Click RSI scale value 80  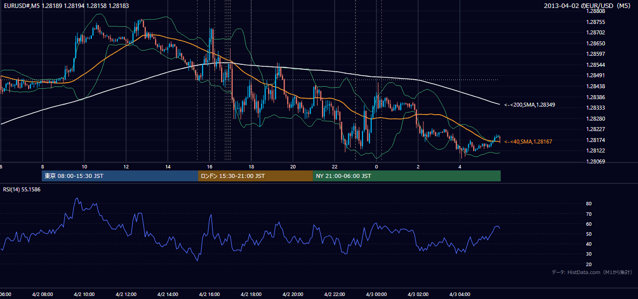pos(589,204)
